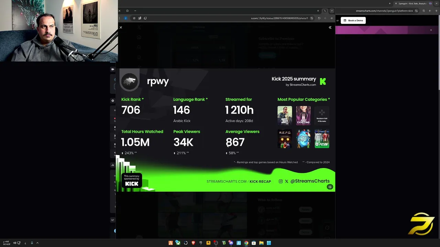
Task: Click the Most Popular Categories heading
Action: point(304,99)
